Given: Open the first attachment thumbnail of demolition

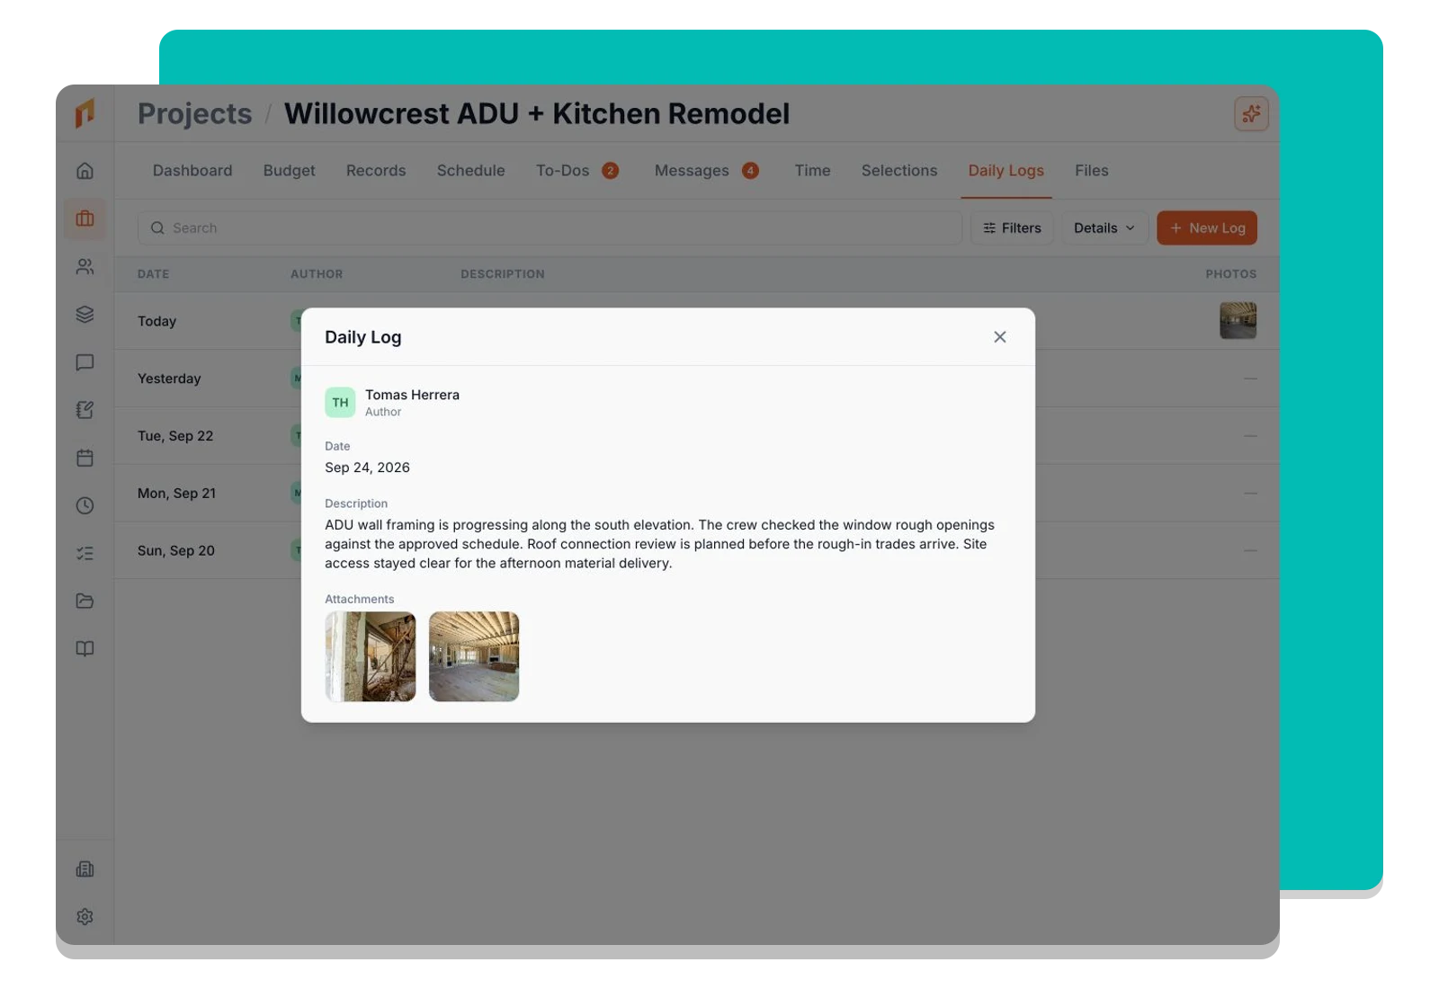Looking at the screenshot, I should coord(371,656).
